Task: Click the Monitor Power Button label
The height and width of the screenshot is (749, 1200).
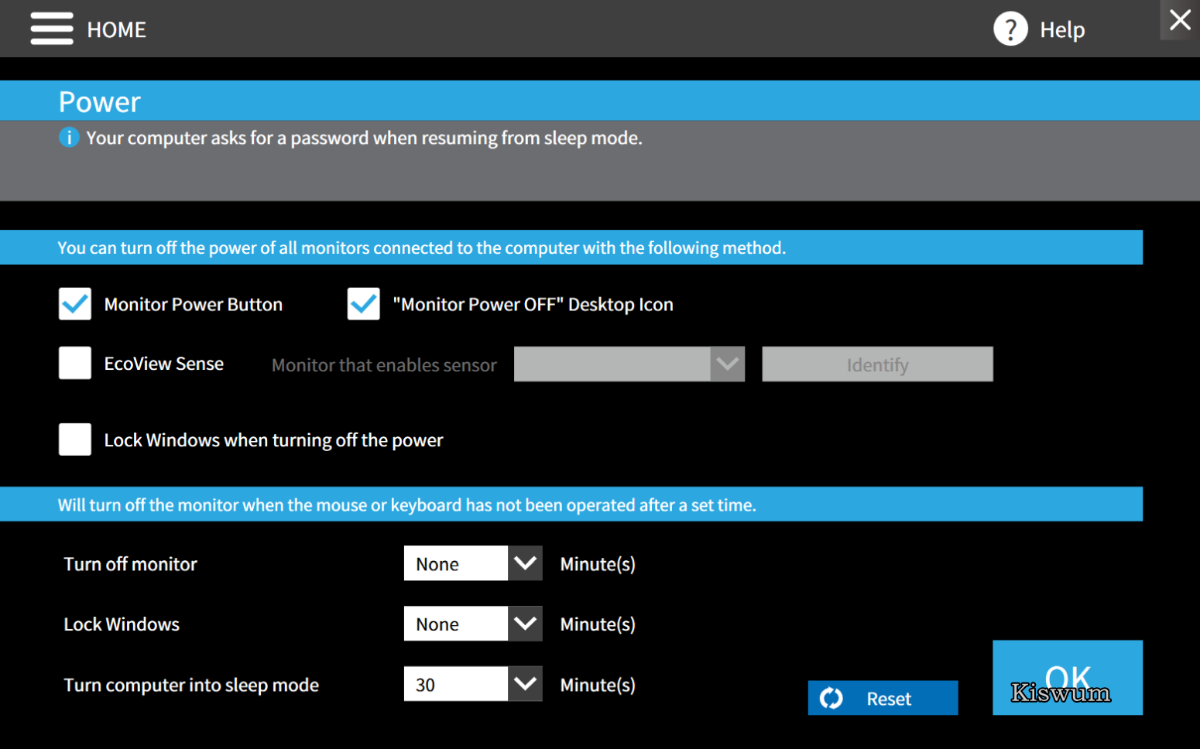Action: [x=194, y=304]
